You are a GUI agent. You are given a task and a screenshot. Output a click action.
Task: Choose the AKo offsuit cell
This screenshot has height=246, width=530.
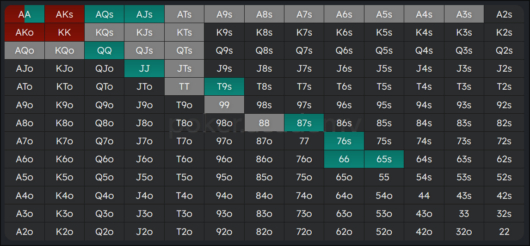tap(25, 32)
